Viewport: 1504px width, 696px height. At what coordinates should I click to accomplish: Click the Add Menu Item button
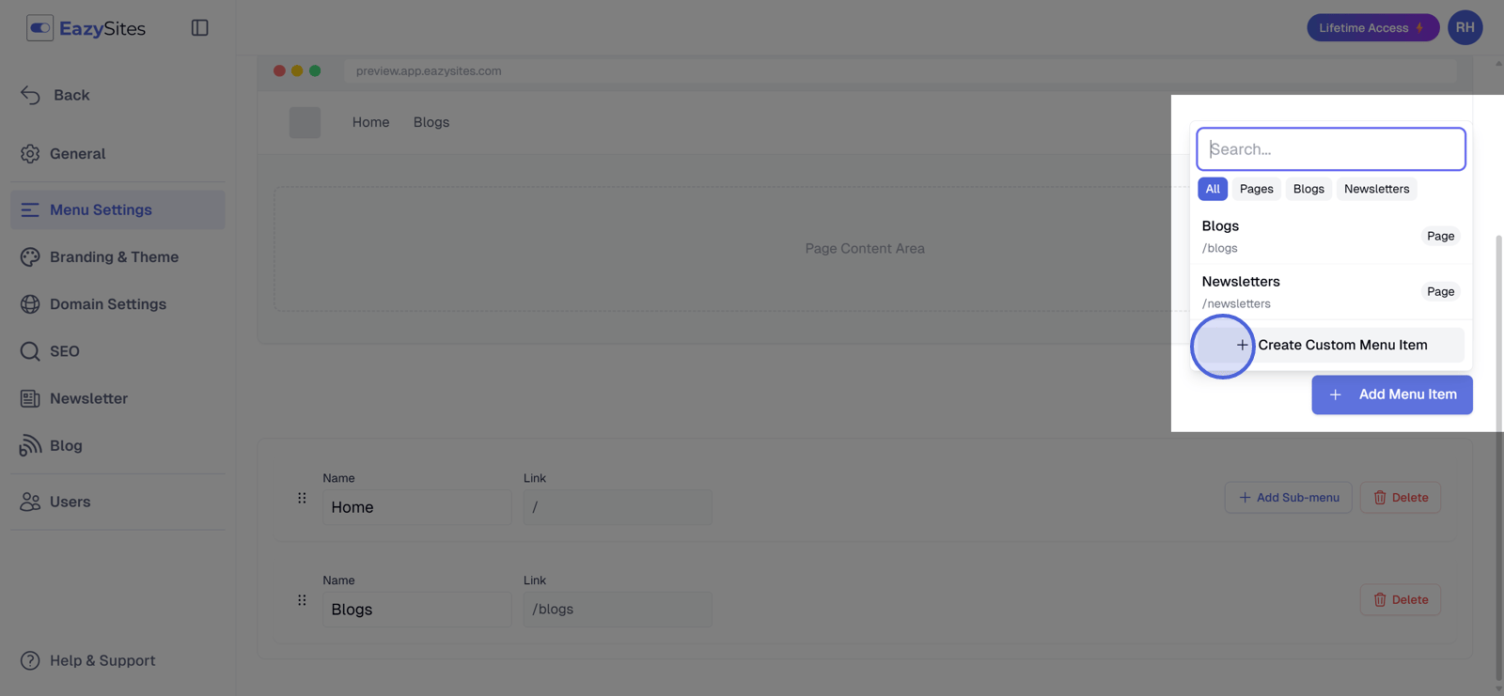tap(1391, 394)
